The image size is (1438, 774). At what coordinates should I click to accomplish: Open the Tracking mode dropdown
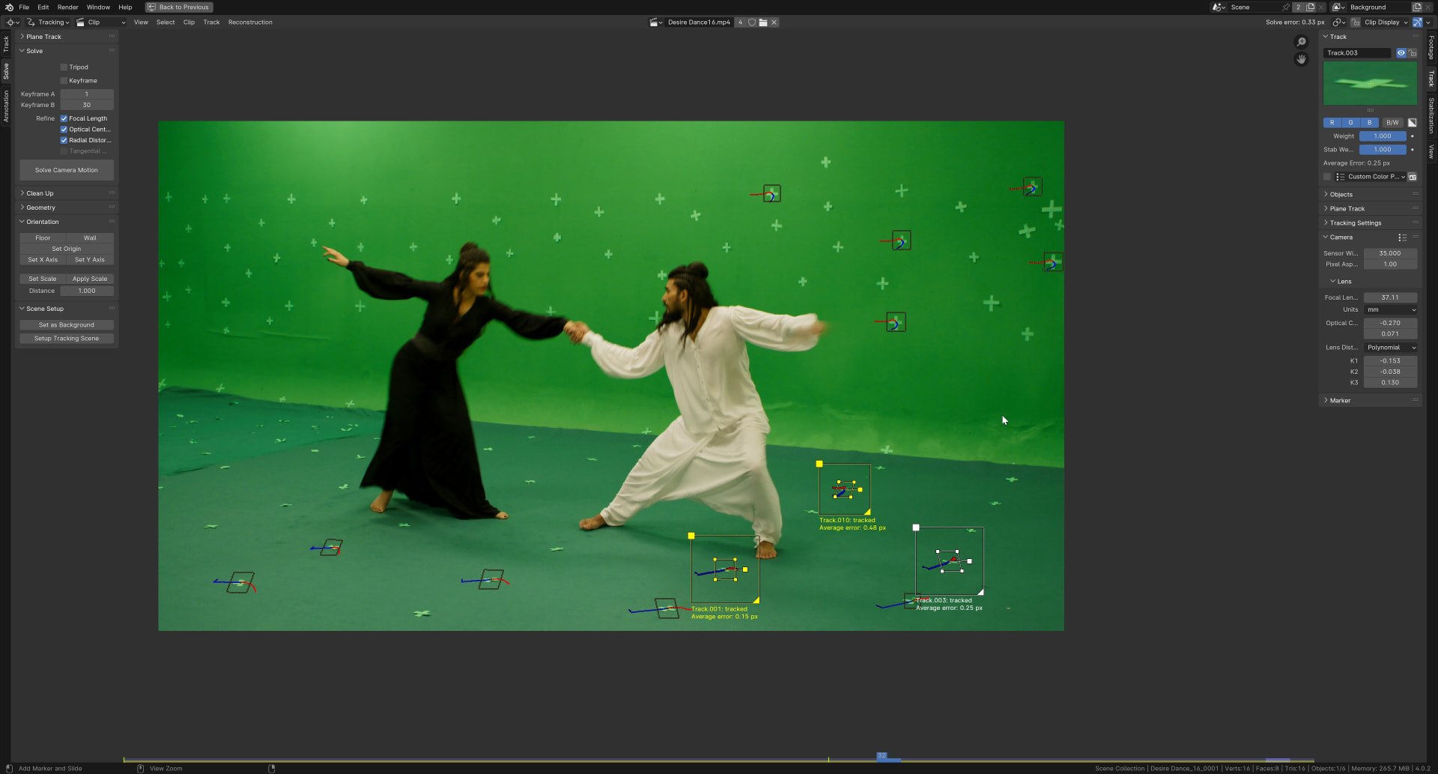(49, 22)
